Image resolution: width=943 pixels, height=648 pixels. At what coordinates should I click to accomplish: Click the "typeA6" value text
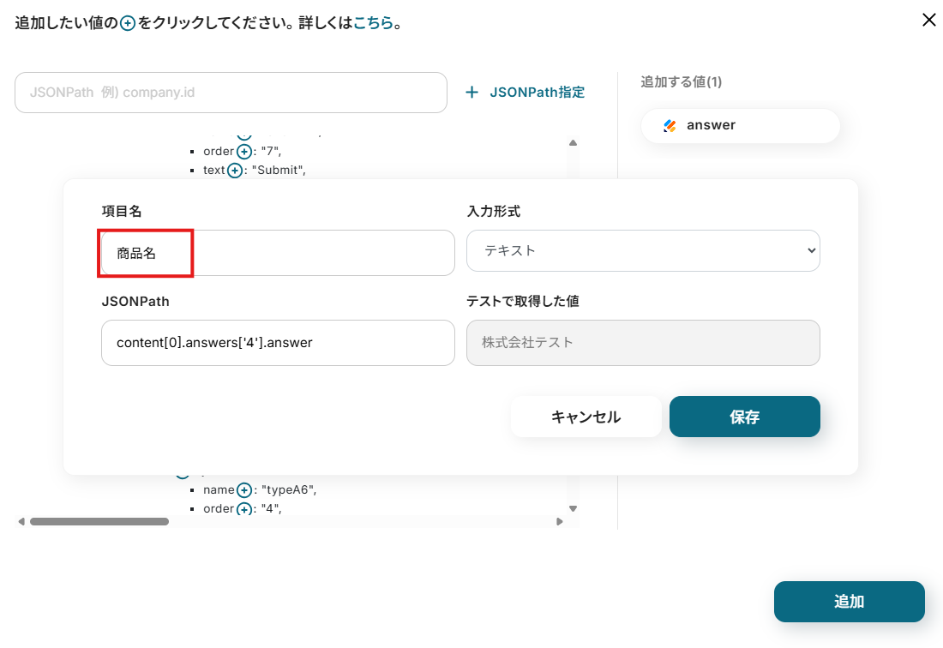(x=287, y=490)
